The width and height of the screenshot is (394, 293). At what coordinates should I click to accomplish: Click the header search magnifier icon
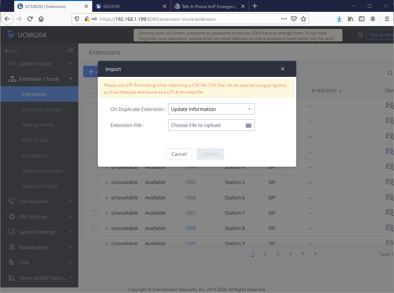tap(360, 35)
